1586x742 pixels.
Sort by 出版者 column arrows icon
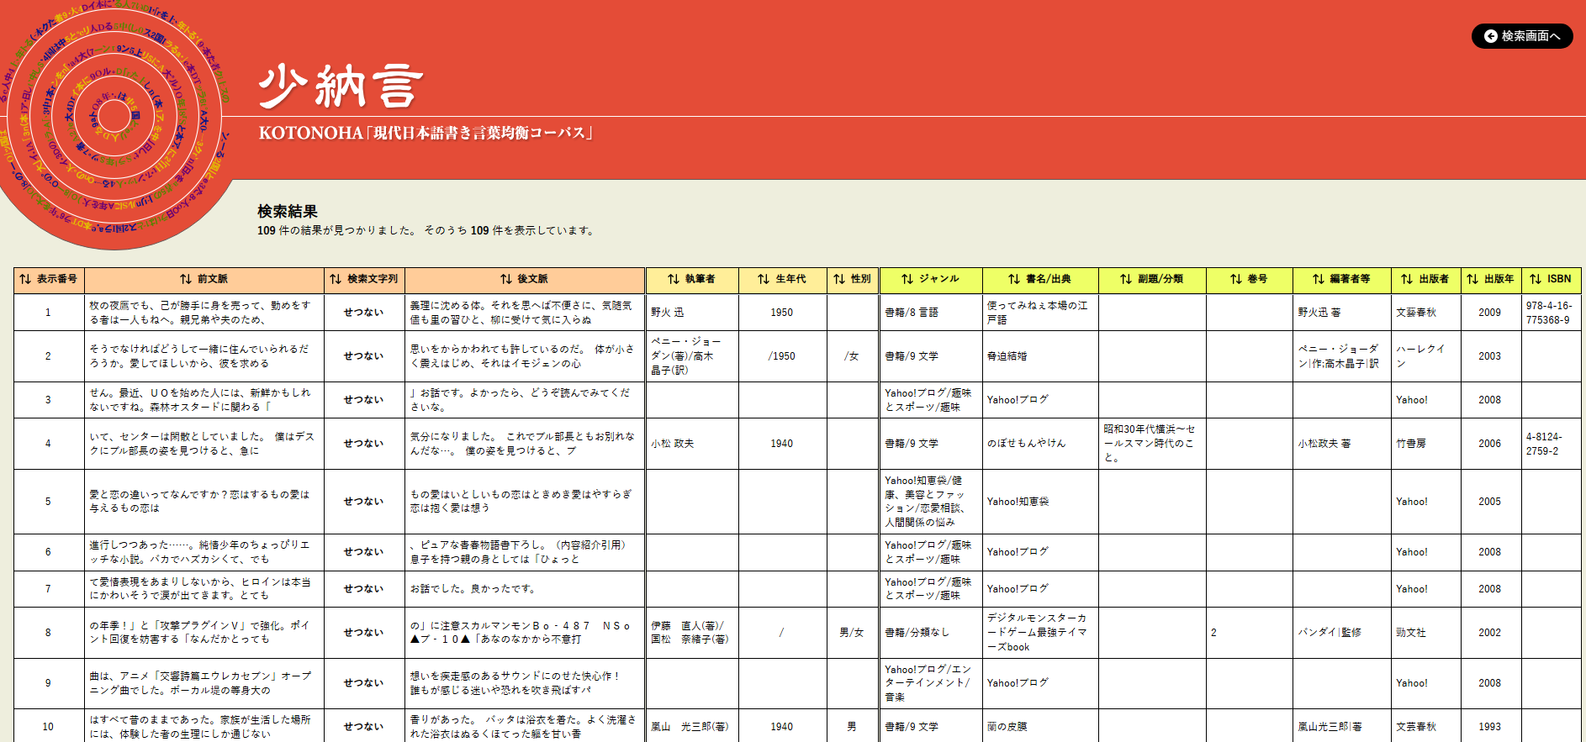click(1407, 279)
